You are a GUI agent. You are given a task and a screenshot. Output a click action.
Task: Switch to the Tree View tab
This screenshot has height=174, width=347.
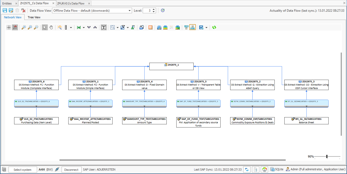point(34,17)
